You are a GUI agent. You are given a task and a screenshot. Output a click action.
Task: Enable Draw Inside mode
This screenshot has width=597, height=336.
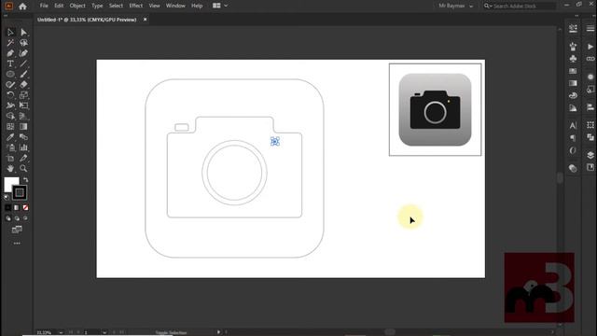click(x=25, y=218)
